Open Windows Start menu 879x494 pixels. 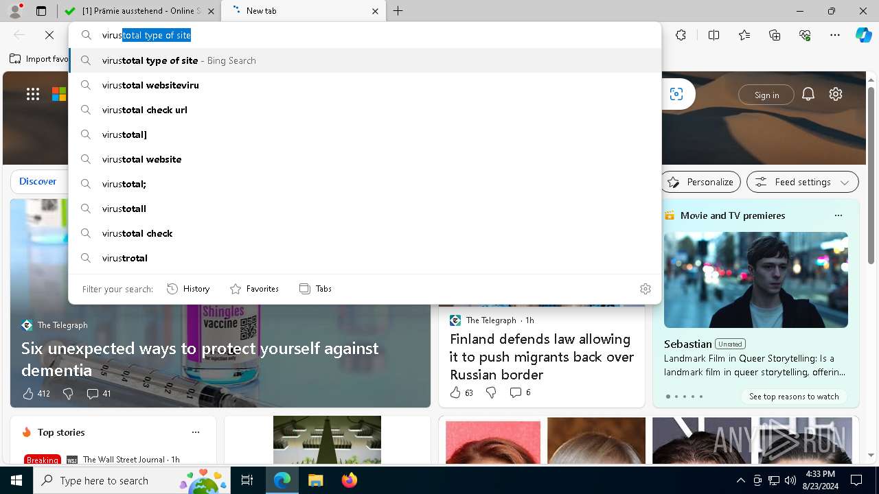pos(16,480)
